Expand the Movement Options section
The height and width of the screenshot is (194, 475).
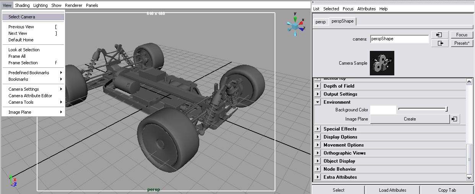[x=318, y=145]
